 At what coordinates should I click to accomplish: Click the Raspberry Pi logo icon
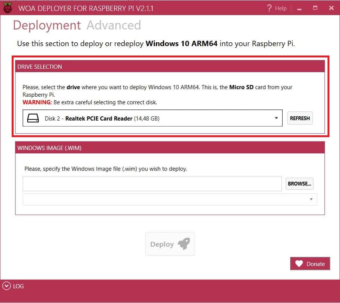coord(8,8)
